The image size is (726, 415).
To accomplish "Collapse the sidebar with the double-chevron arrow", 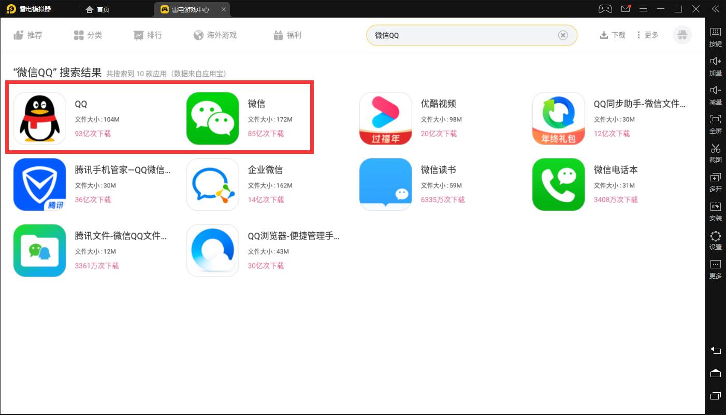I will click(x=715, y=9).
